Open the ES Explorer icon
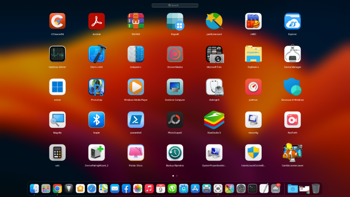 [292, 21]
